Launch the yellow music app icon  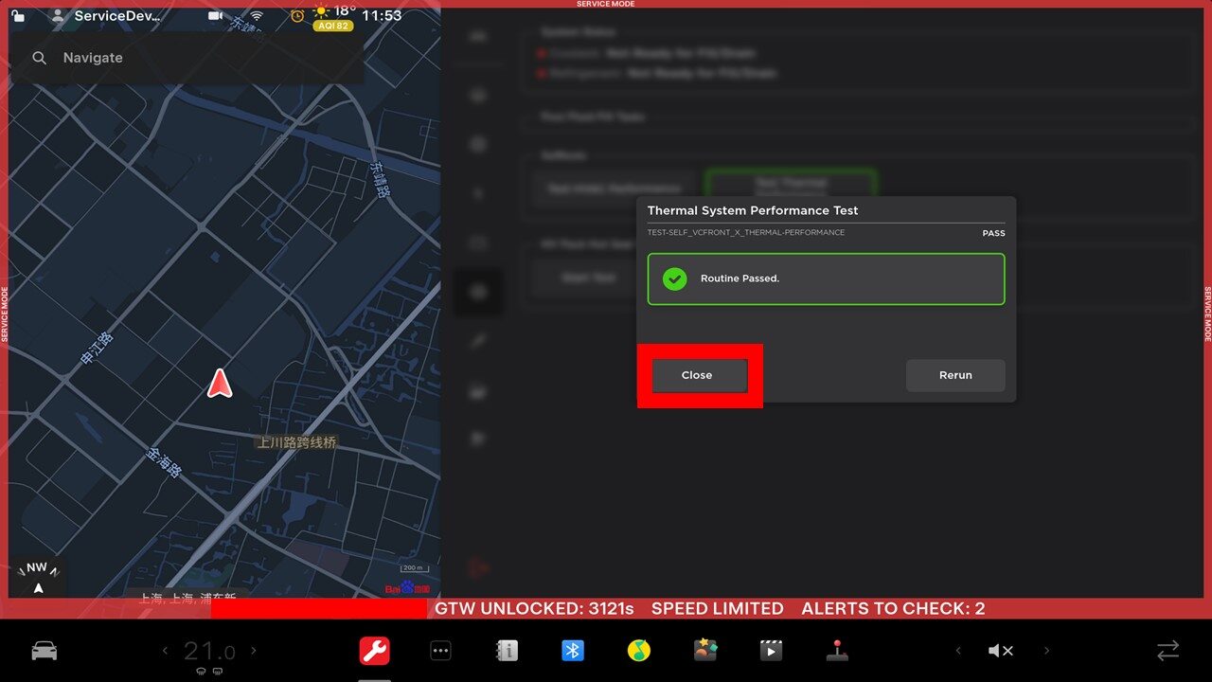tap(639, 651)
